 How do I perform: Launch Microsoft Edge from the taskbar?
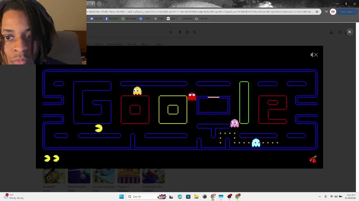click(180, 197)
